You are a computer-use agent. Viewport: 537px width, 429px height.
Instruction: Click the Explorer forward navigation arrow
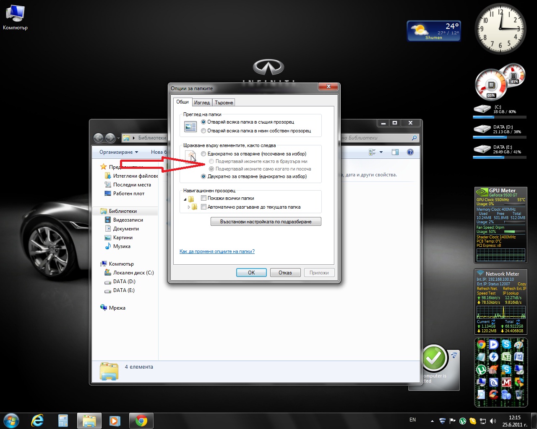(x=110, y=137)
